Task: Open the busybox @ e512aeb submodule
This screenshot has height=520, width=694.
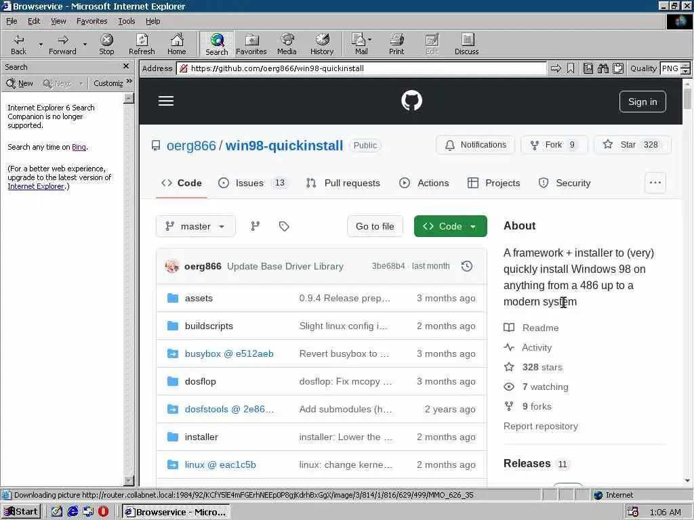Action: [x=229, y=353]
